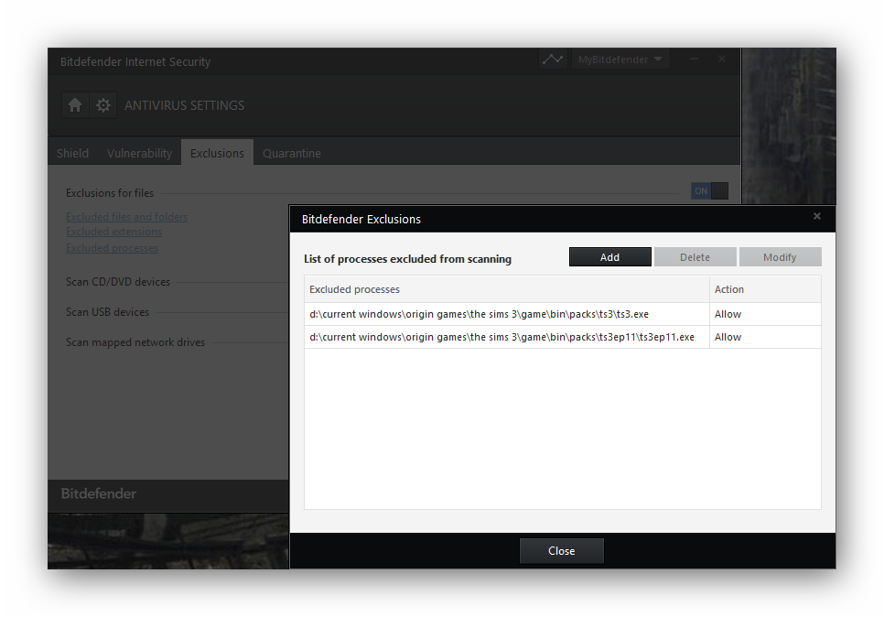Image resolution: width=884 pixels, height=617 pixels.
Task: Select the ts3.exe excluded process row
Action: point(563,314)
